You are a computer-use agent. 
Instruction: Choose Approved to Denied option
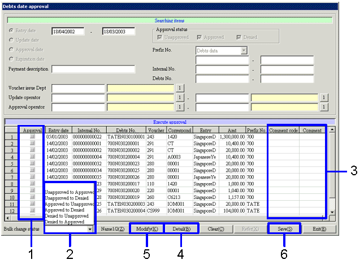click(64, 210)
